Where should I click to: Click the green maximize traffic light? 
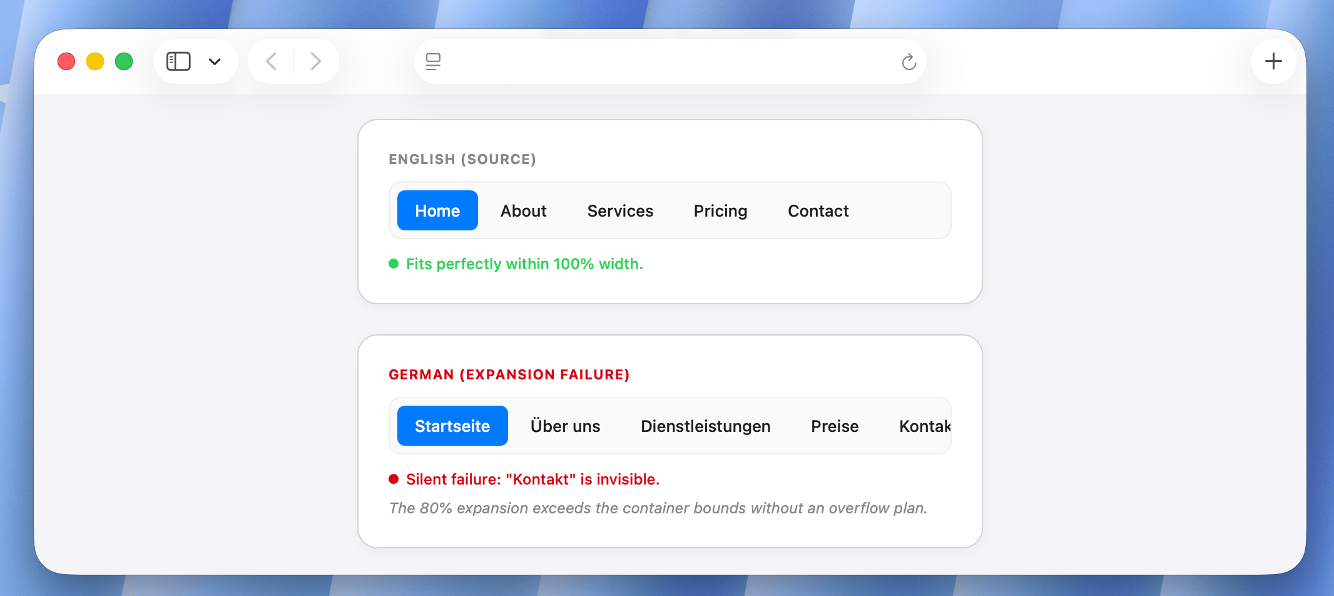123,61
